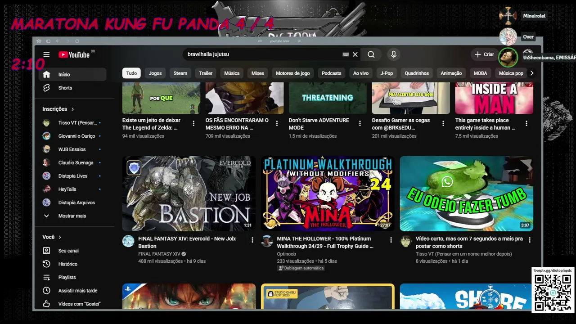Image resolution: width=576 pixels, height=324 pixels.
Task: Select the Jogos filter chip
Action: coord(155,73)
